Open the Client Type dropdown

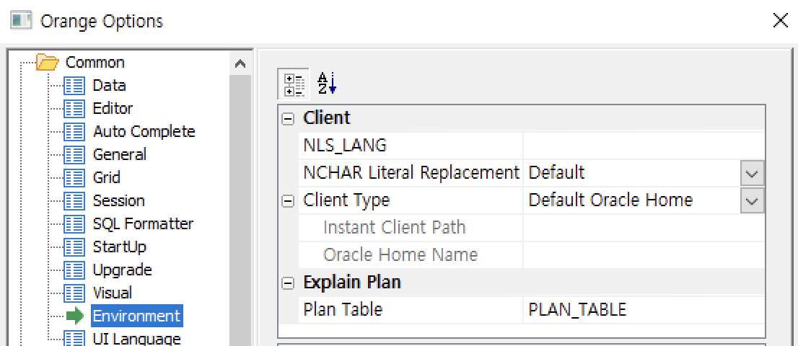point(752,201)
